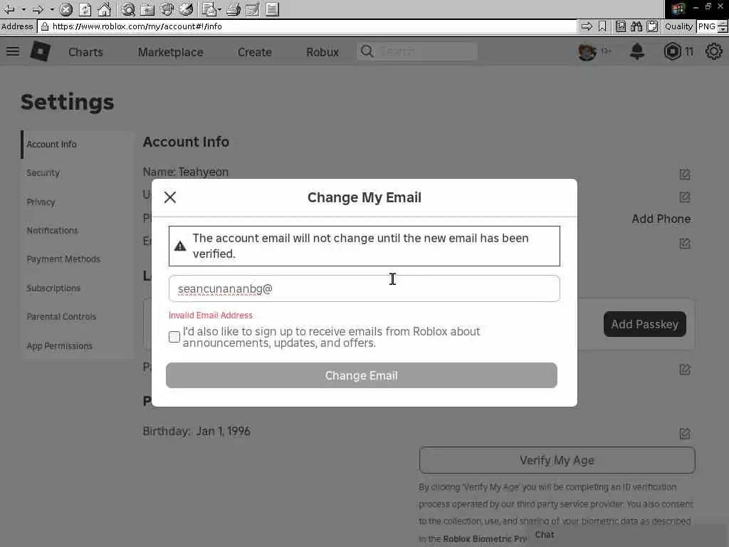Check the receive Roblox emails checkbox
Screen dimensions: 729x547
[x=174, y=337]
